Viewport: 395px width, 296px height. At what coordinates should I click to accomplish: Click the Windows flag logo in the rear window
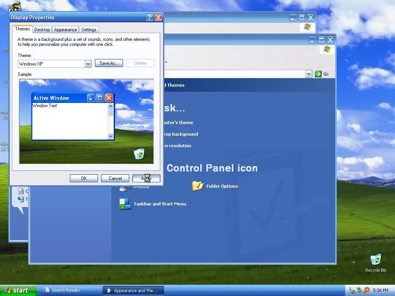pos(307,27)
